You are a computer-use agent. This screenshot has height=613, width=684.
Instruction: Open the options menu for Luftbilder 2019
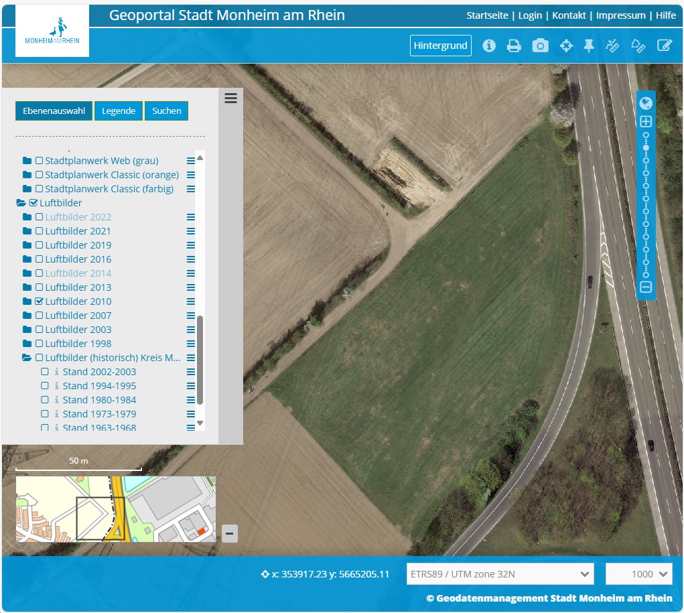[191, 245]
